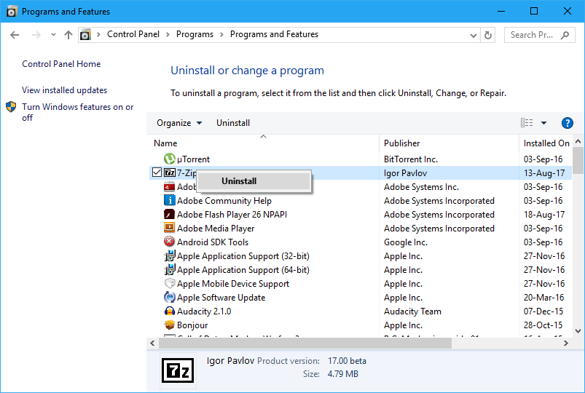Image resolution: width=585 pixels, height=393 pixels.
Task: Click the Adobe Media Player icon
Action: click(170, 228)
